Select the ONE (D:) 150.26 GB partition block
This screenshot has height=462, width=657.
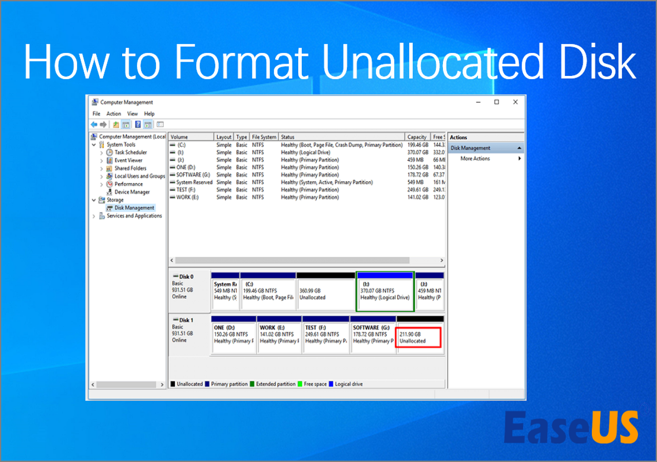[234, 335]
